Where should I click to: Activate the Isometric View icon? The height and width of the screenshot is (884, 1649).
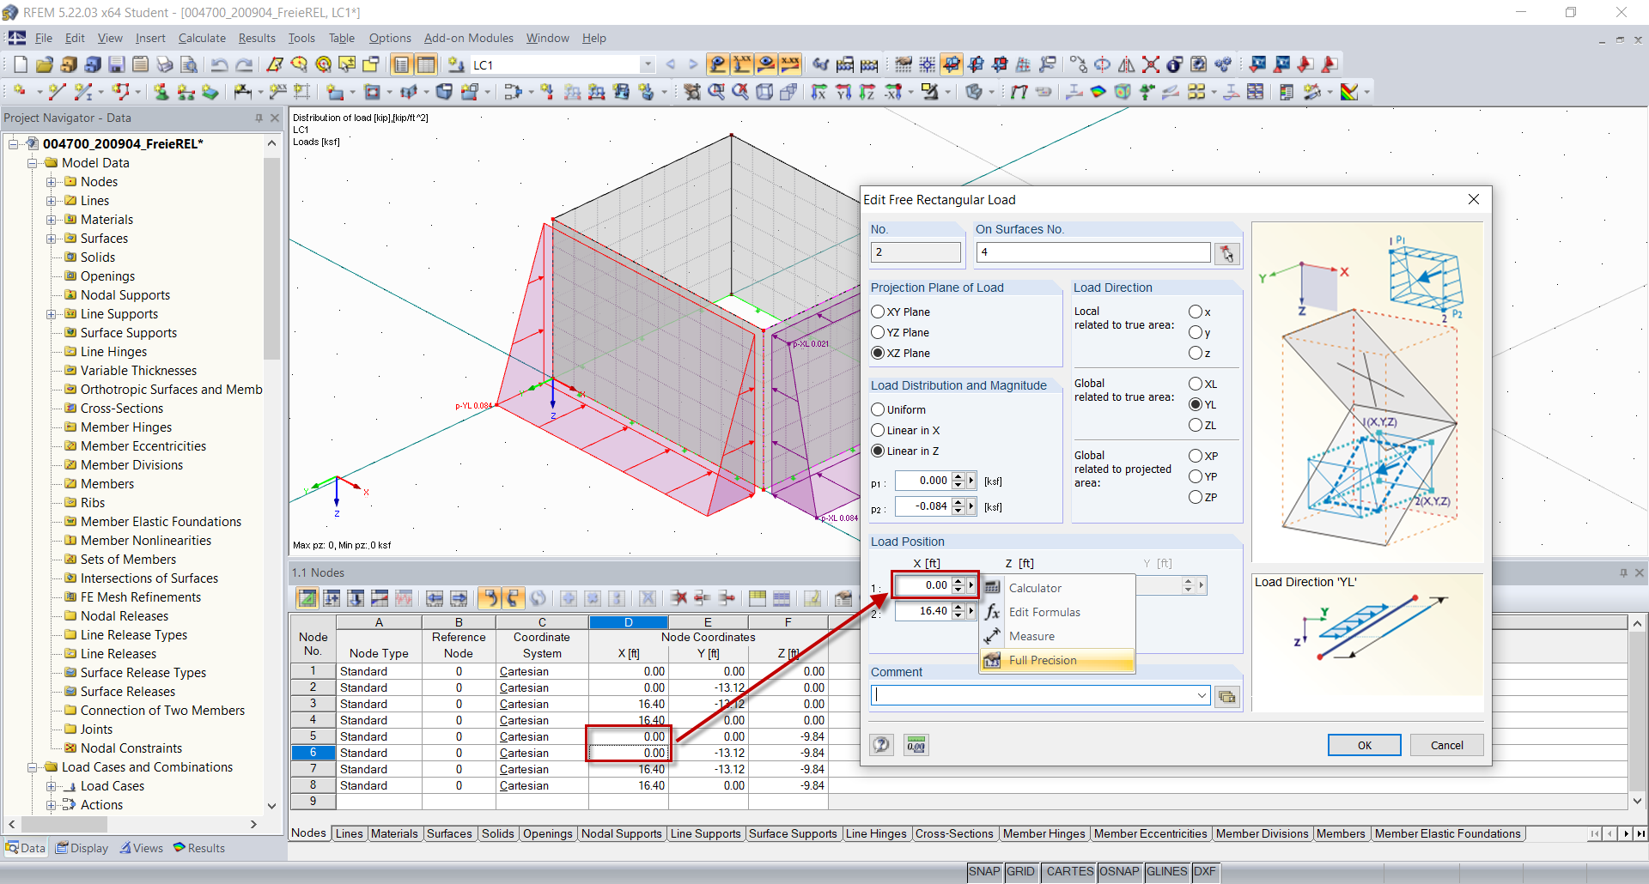(x=764, y=92)
